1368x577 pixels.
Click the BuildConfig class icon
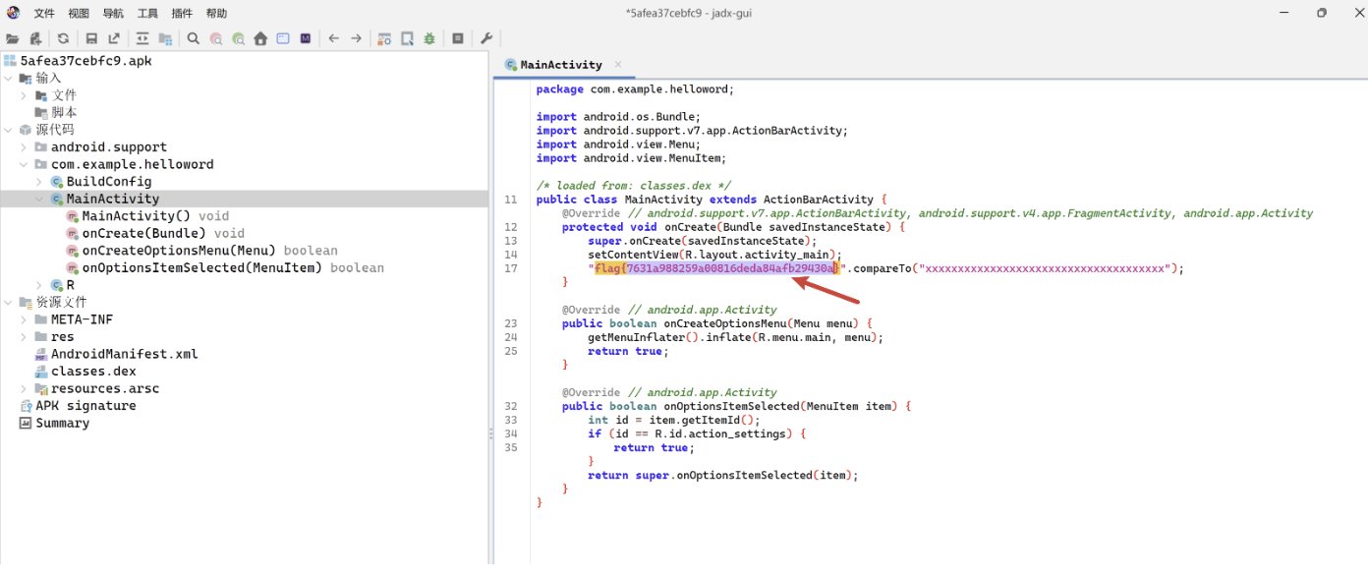[57, 182]
